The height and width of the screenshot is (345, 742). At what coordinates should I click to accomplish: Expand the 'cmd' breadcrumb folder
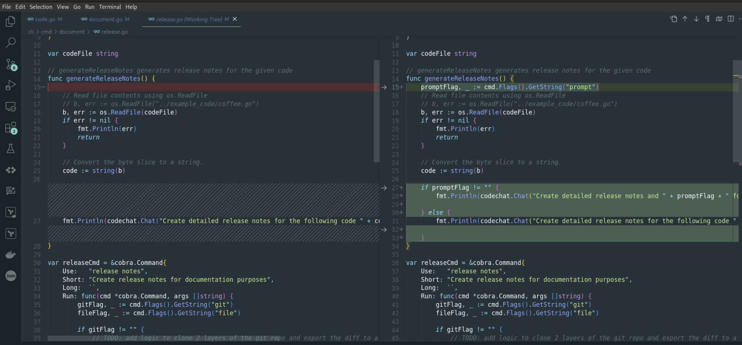tap(46, 32)
